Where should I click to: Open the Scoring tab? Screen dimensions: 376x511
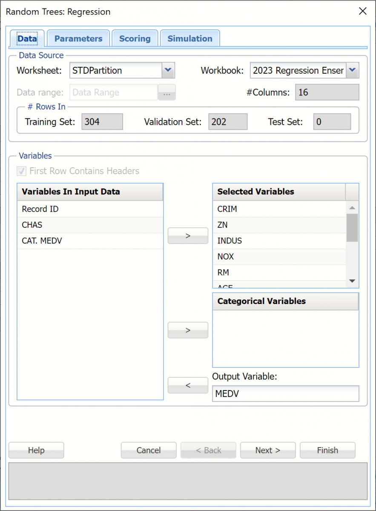pyautogui.click(x=135, y=39)
